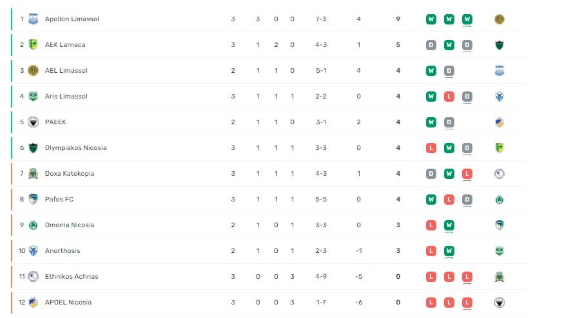Click next-opponent crest in Apollon Limassol row
562x318 pixels.
tap(499, 19)
